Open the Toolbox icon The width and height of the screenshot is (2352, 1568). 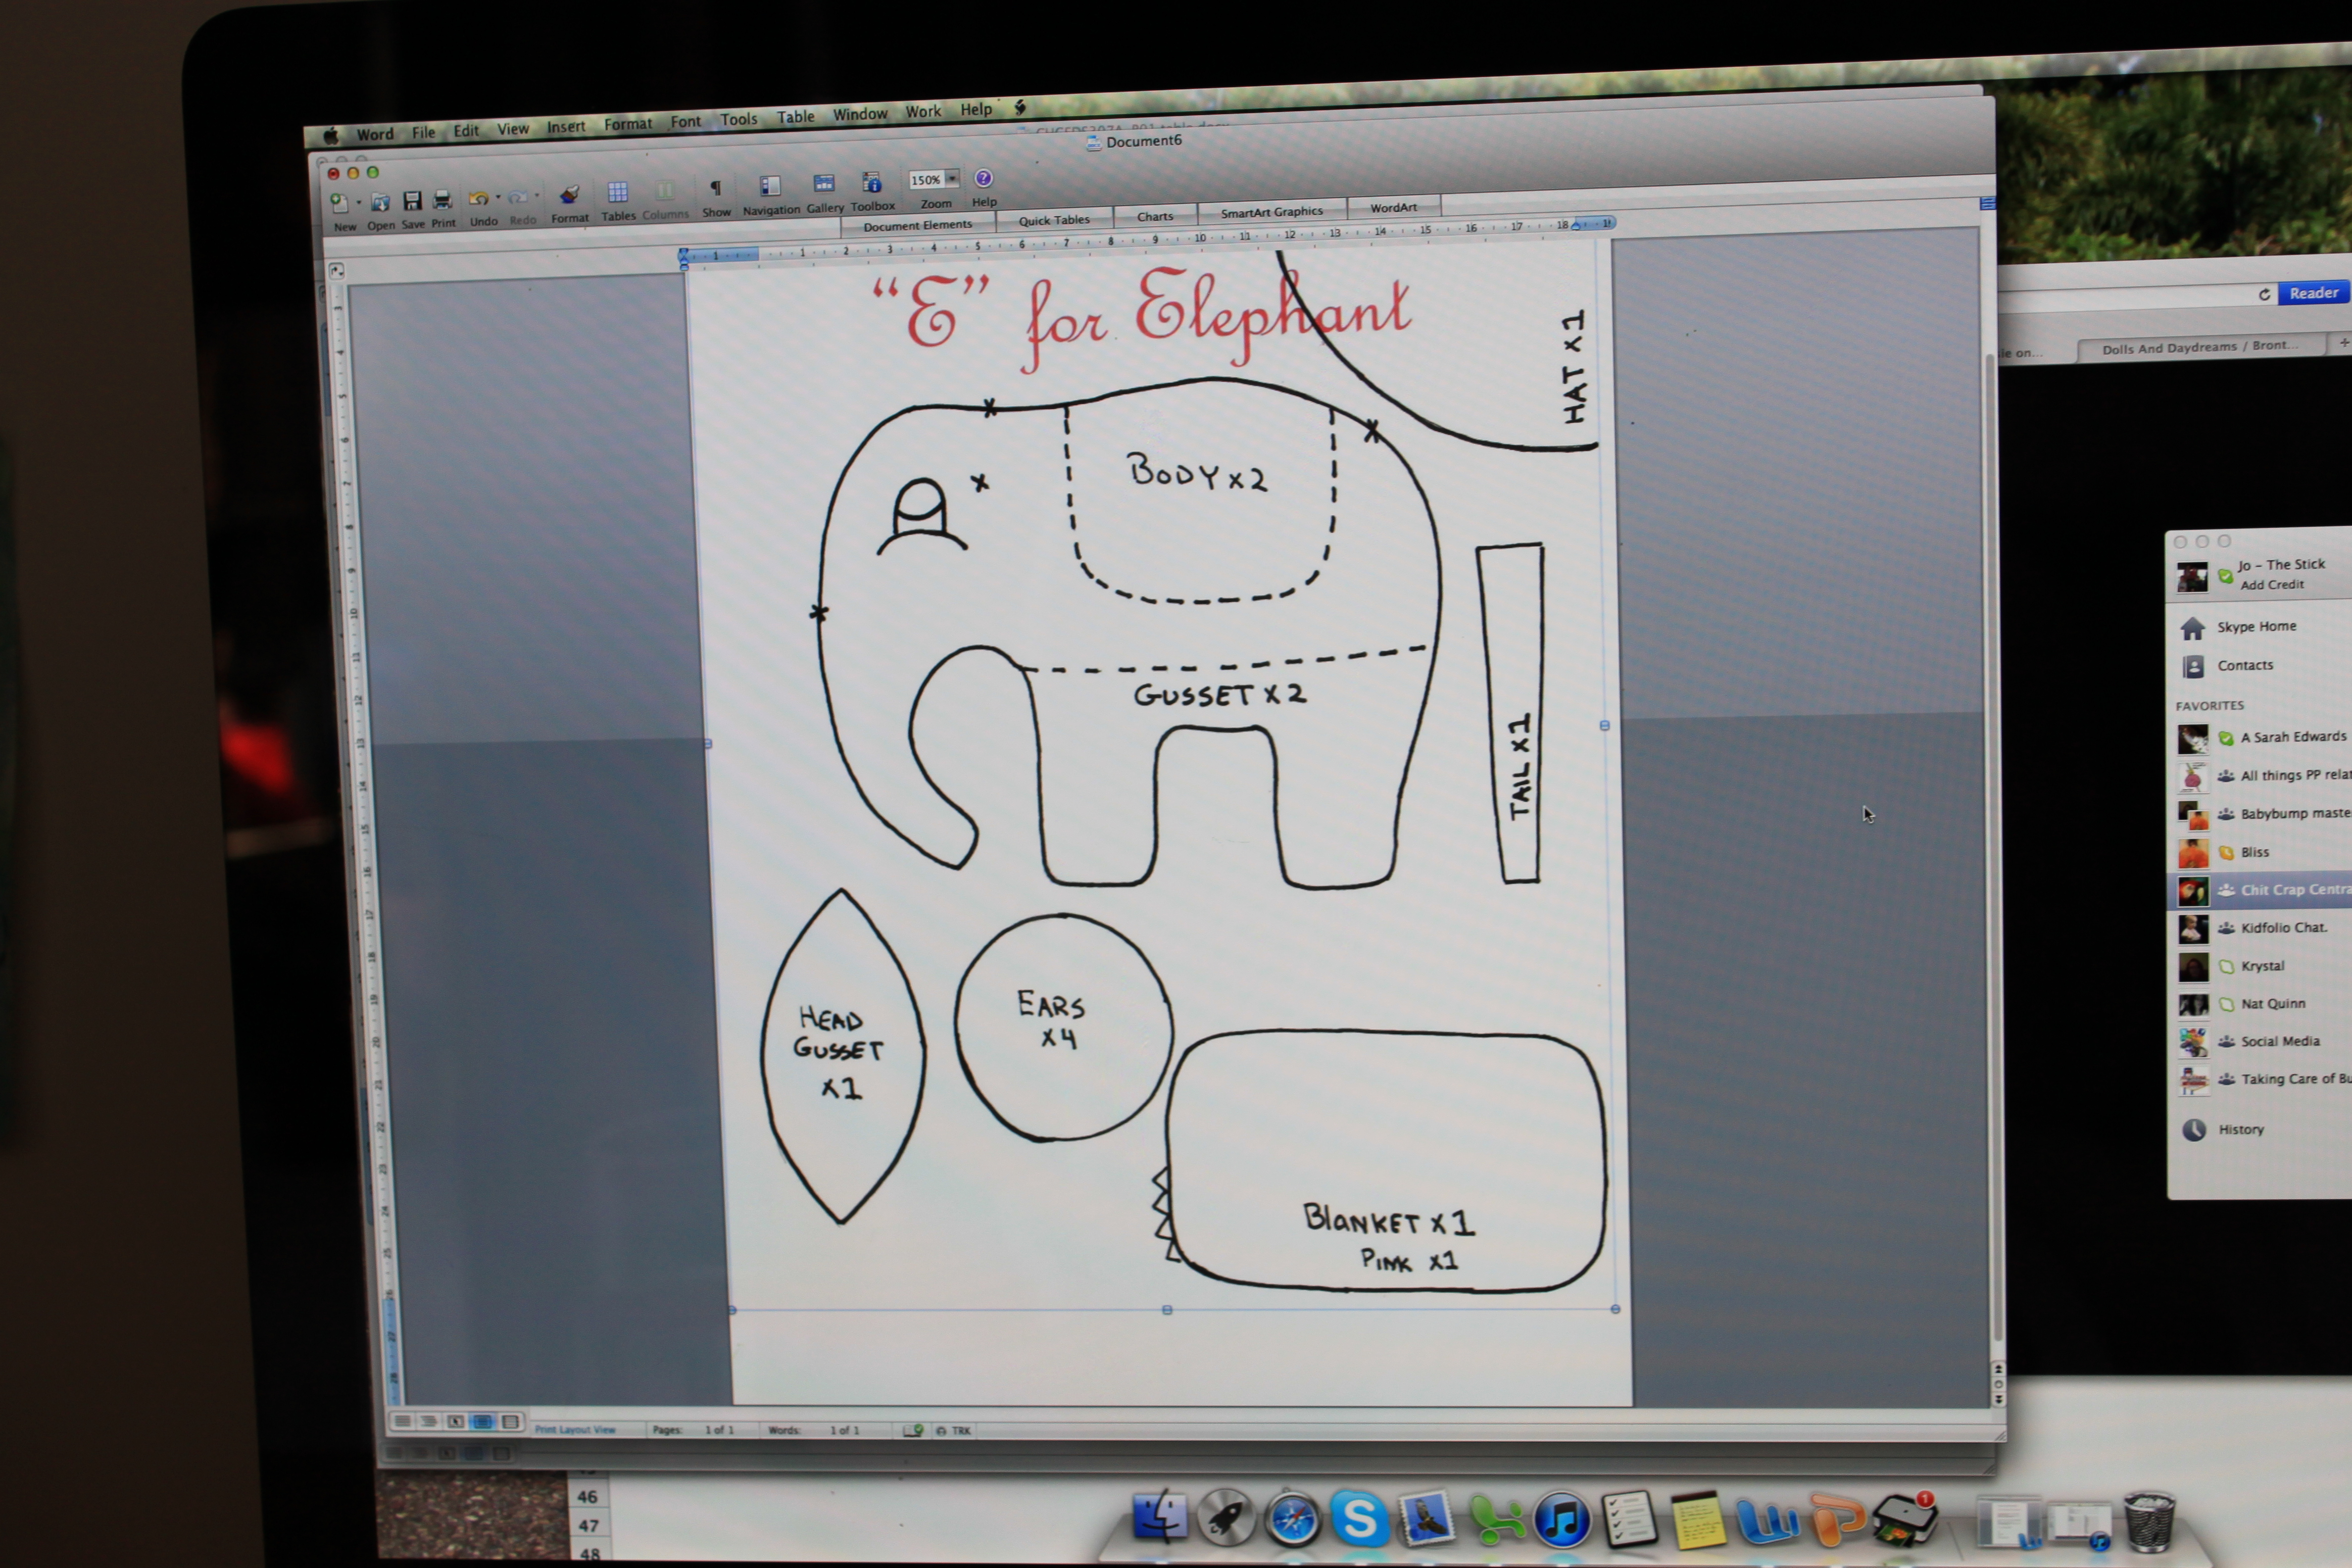click(871, 183)
